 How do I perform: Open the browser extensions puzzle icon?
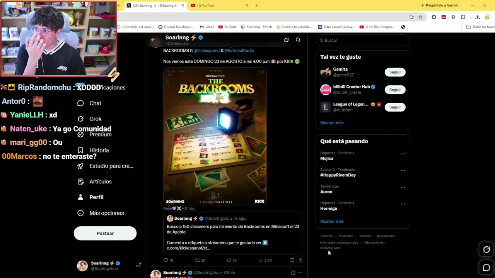tap(463, 17)
